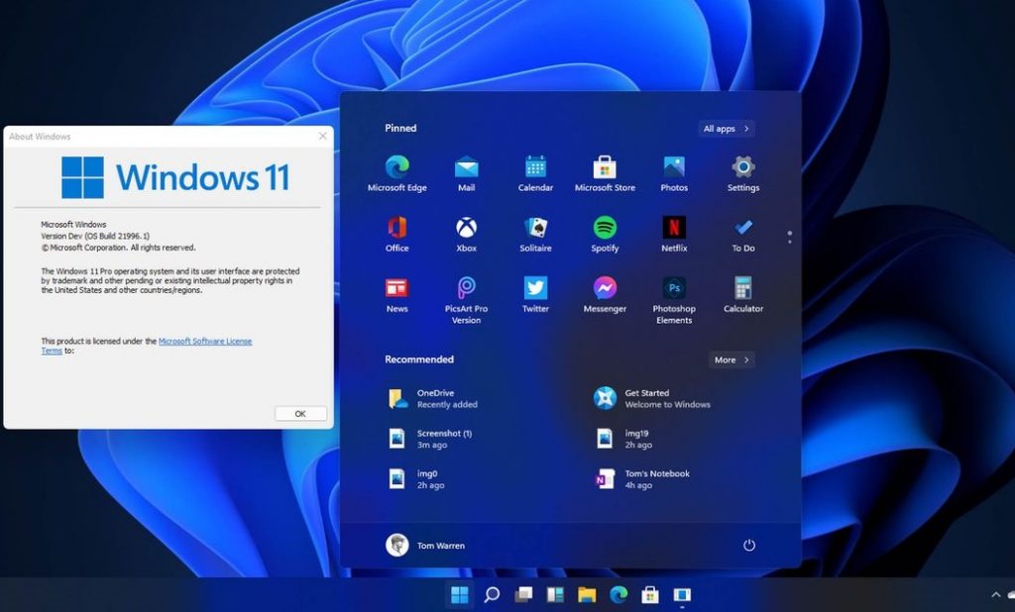Open the News app
1015x612 pixels.
point(396,295)
